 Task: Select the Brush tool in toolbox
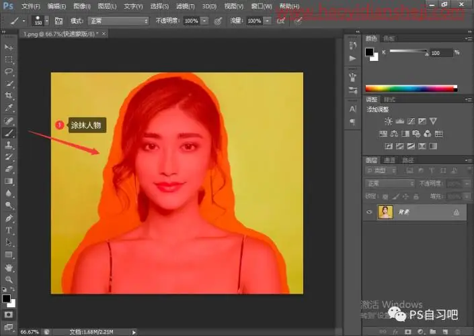coord(9,133)
